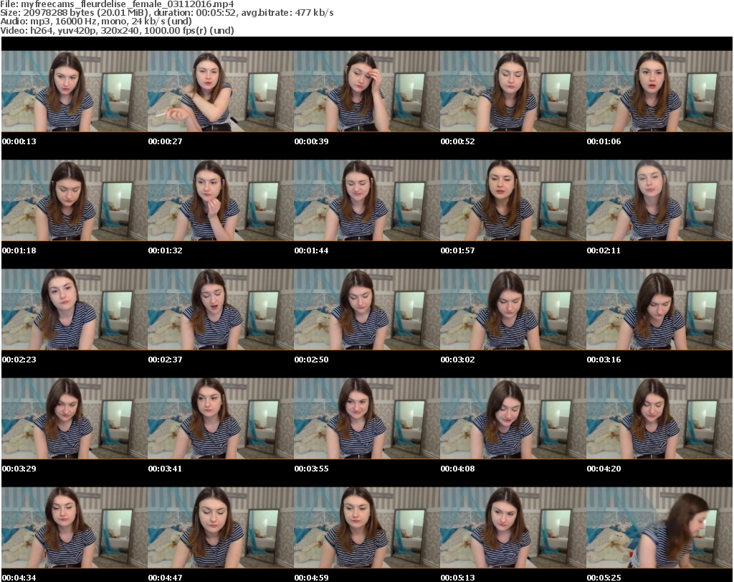Click the last frame at 00:05:25
Image resolution: width=734 pixels, height=582 pixels.
659,527
